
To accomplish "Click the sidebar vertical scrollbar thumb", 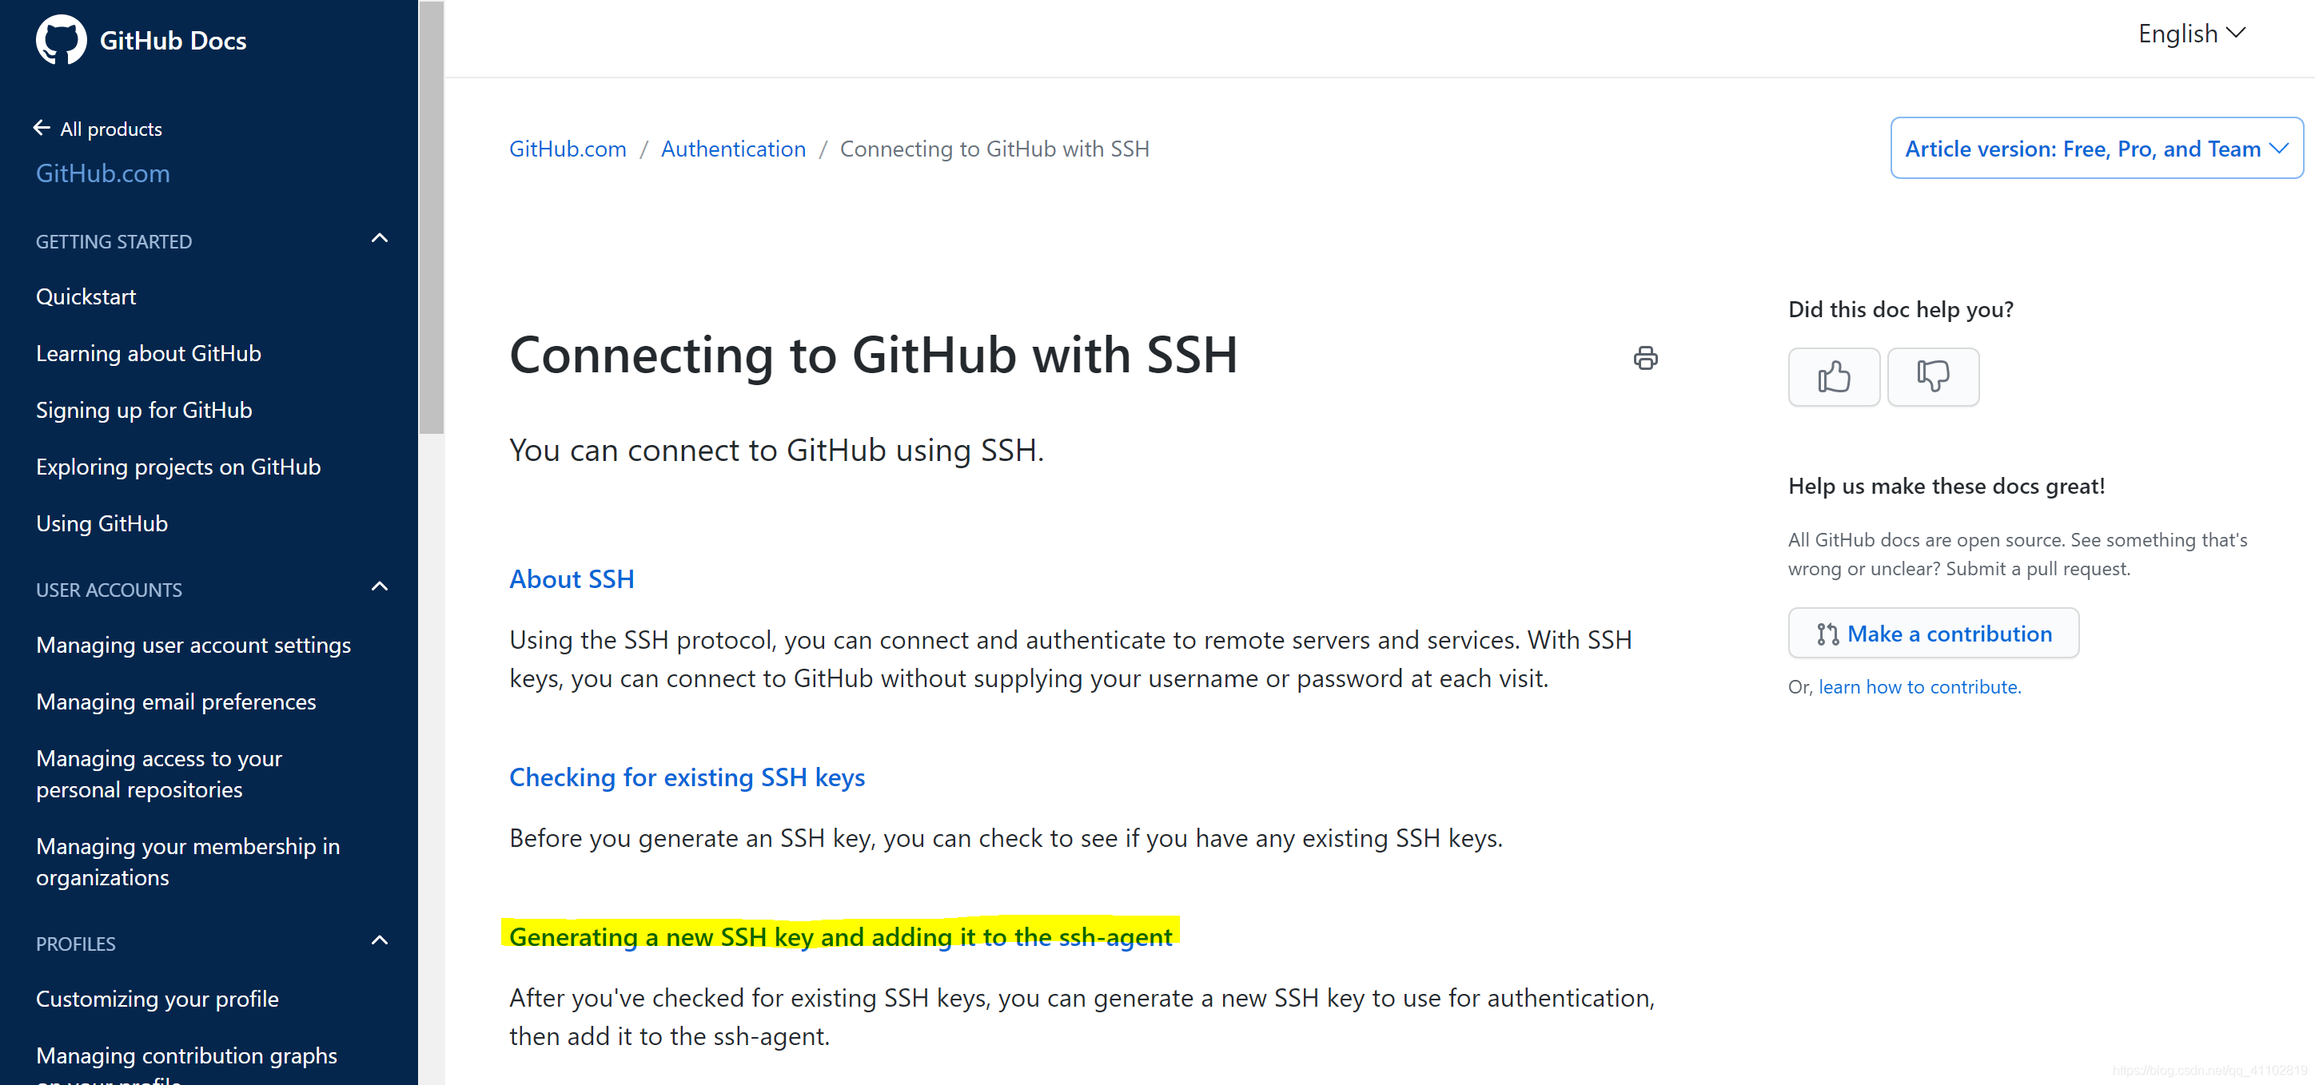I will click(x=432, y=217).
